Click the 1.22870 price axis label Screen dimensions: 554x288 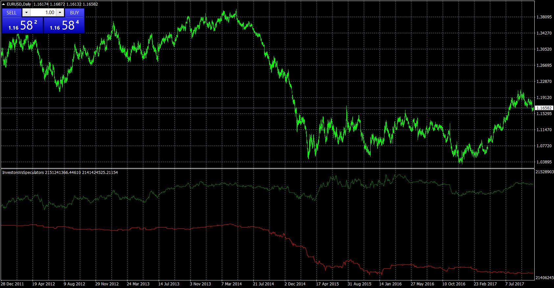click(544, 81)
